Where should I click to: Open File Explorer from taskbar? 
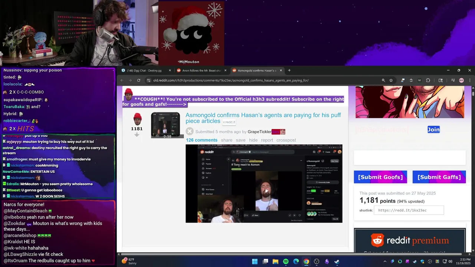275,261
